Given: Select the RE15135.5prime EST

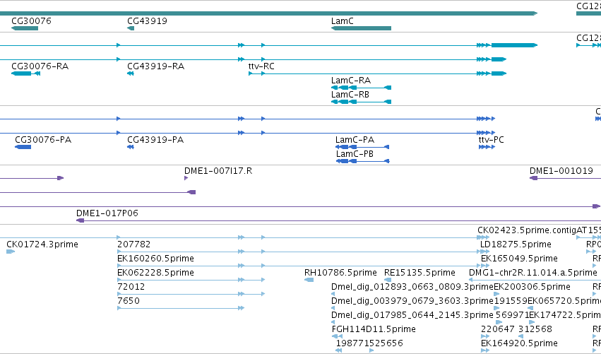Looking at the screenshot, I should click(x=388, y=280).
